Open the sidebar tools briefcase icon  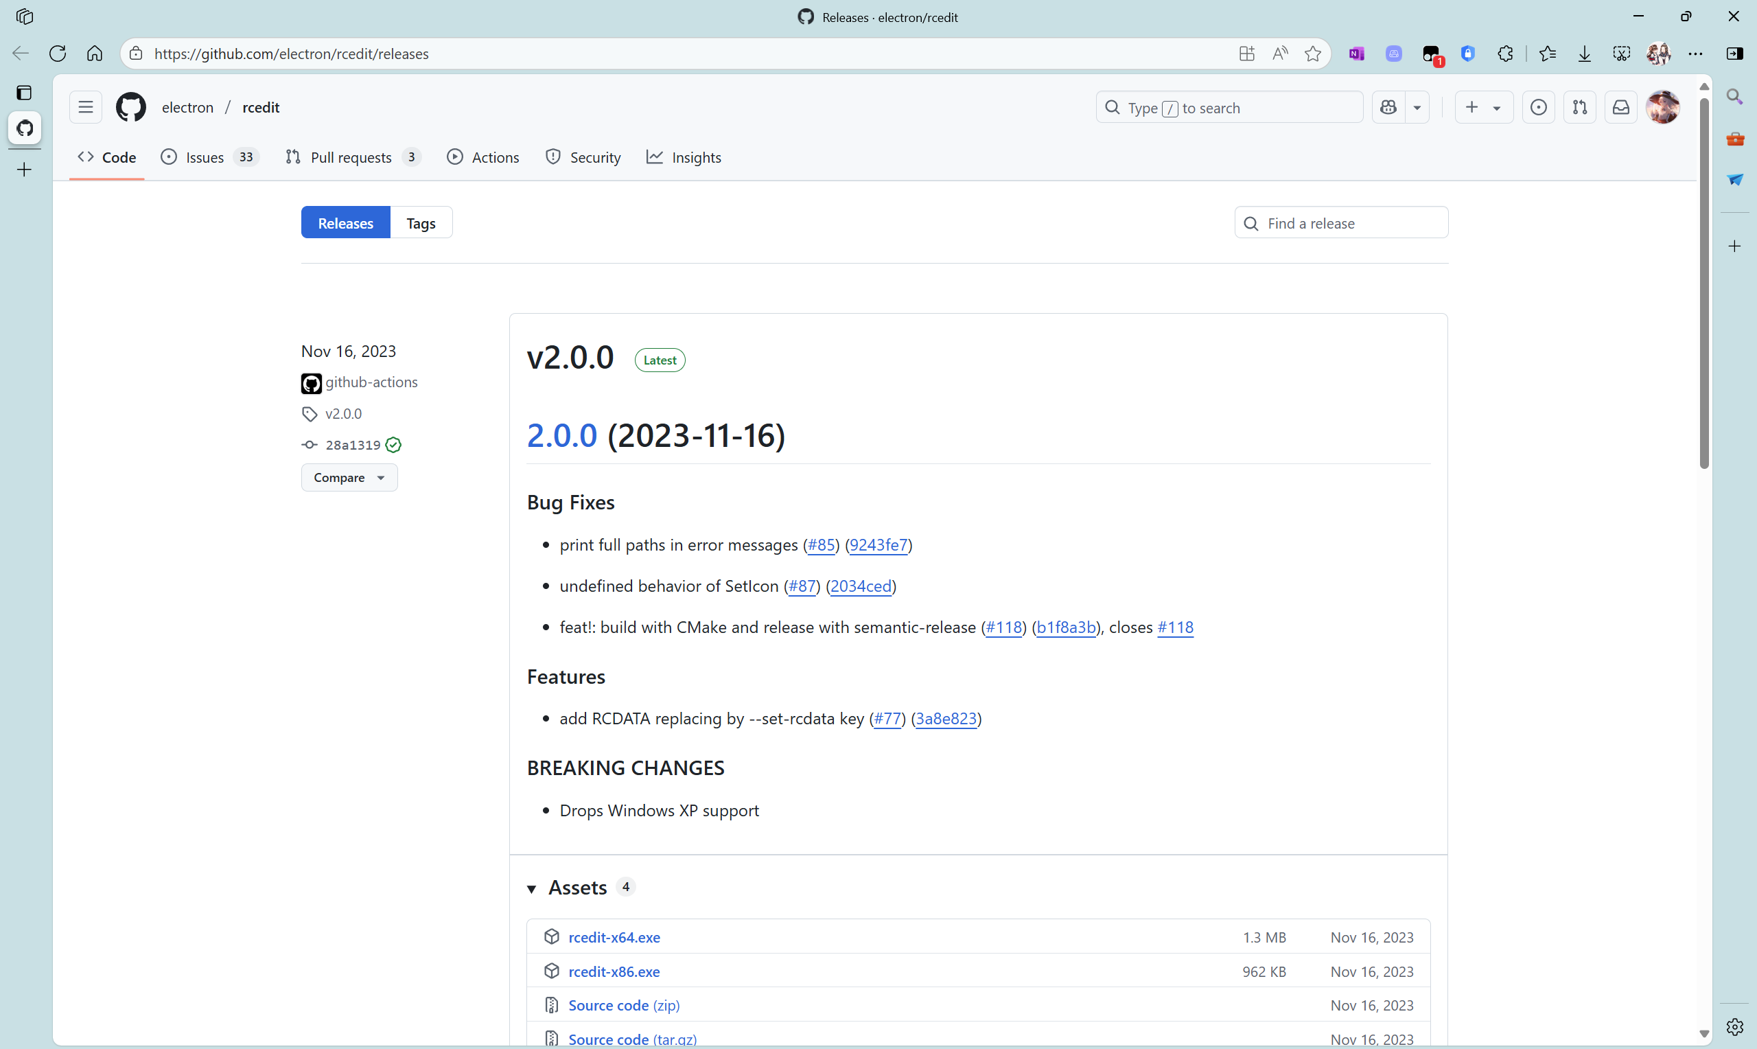click(1734, 139)
